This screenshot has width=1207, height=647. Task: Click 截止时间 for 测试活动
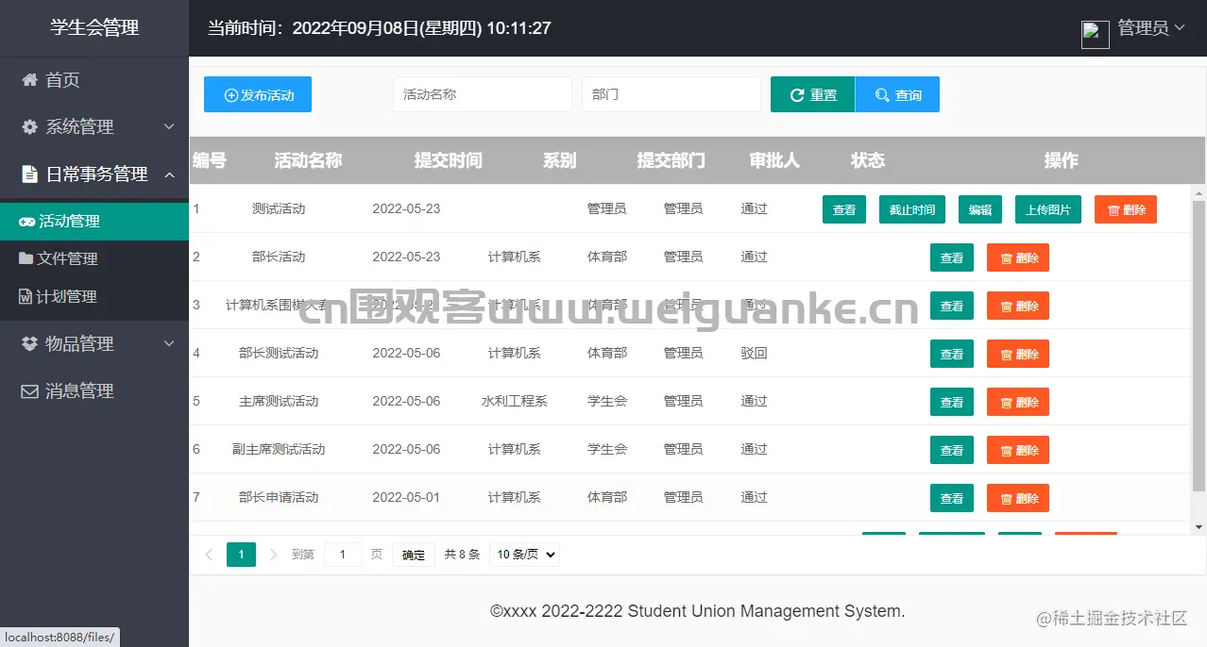912,209
